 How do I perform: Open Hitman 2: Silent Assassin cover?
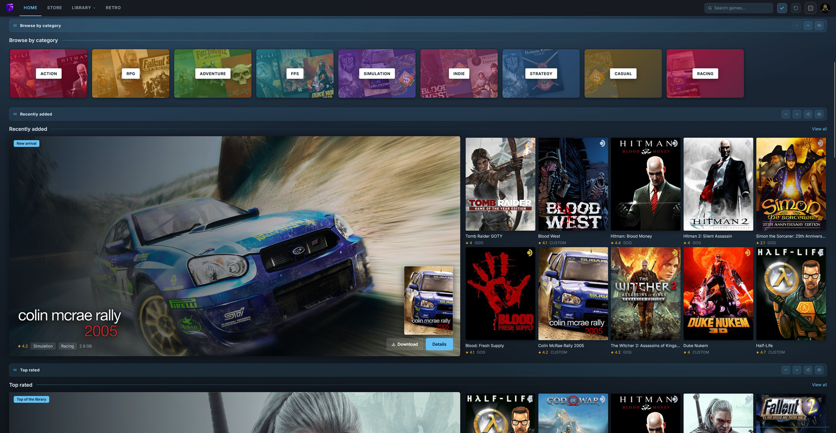tap(718, 184)
